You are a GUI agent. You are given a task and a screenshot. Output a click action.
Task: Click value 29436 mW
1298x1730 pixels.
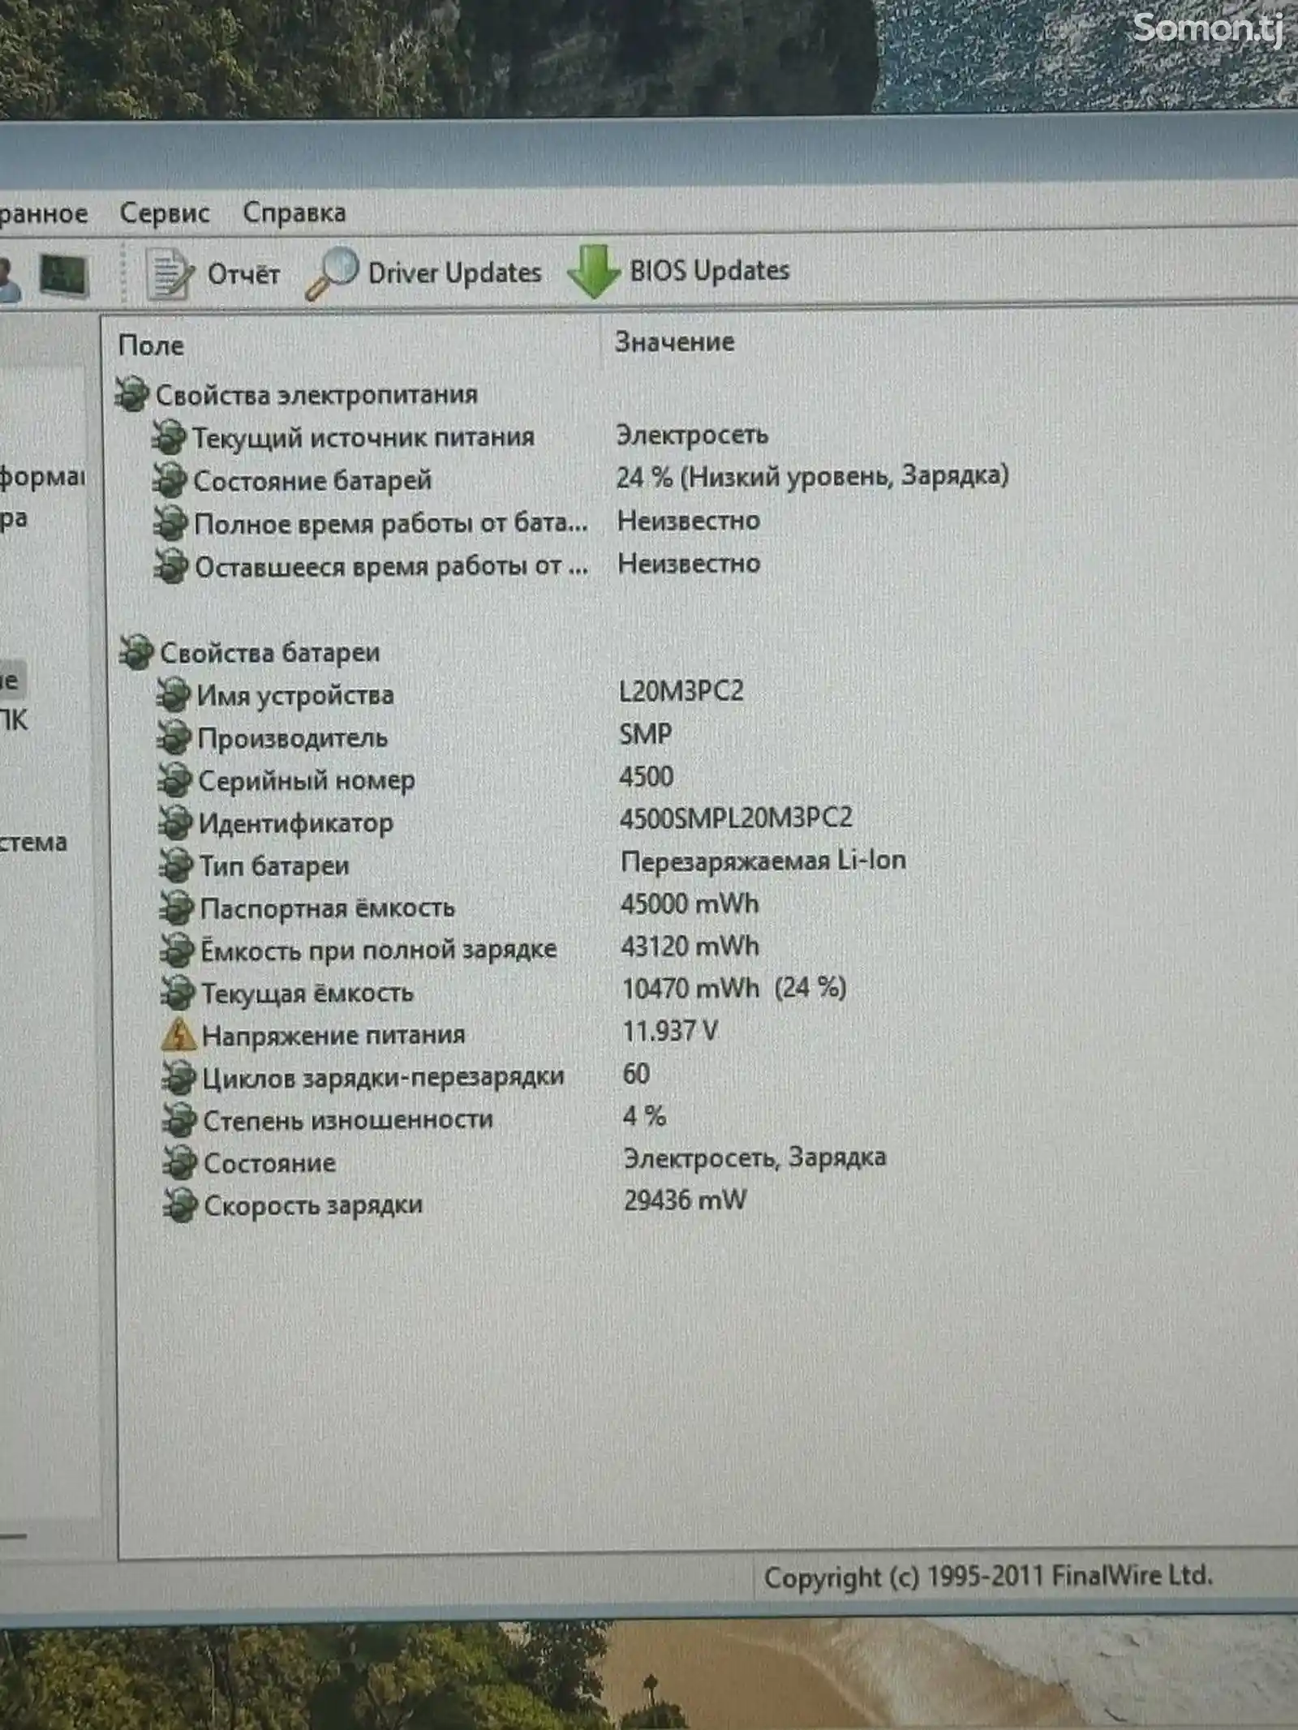coord(685,1200)
